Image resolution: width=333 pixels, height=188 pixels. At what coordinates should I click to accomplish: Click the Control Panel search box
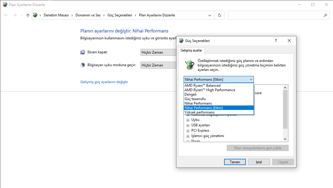point(274,15)
